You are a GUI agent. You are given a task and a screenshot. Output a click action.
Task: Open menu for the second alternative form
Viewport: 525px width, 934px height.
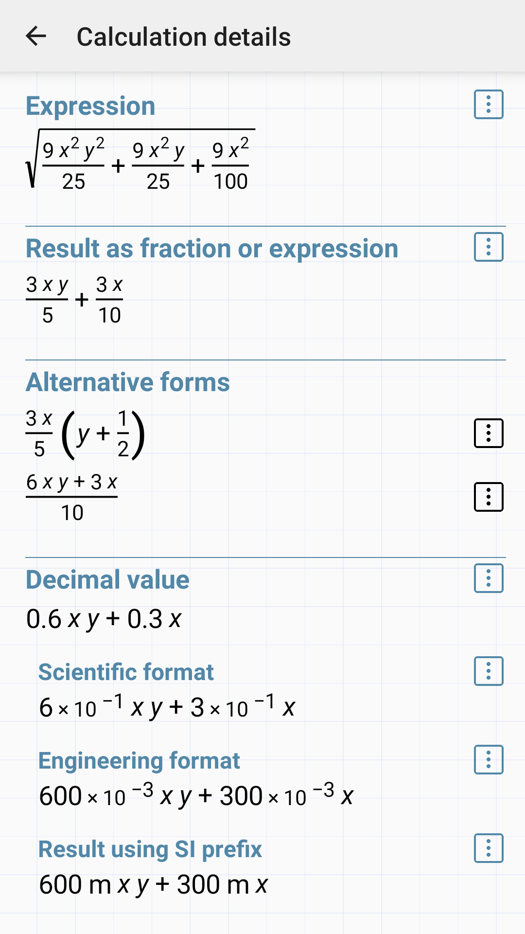pos(488,496)
